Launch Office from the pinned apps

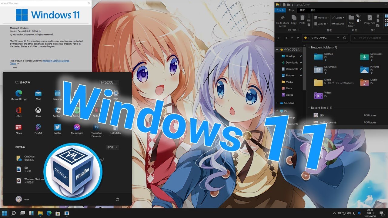coord(19,112)
